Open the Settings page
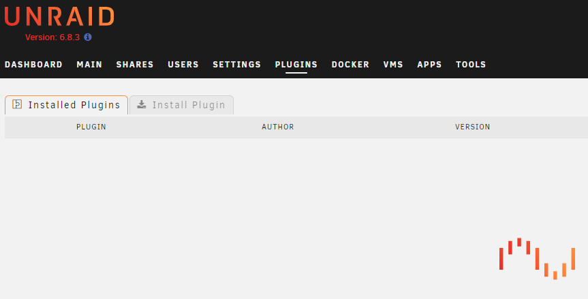The height and width of the screenshot is (299, 588). 236,65
